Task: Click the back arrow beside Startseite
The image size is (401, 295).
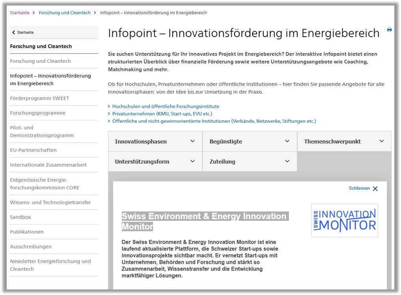Action: pos(14,32)
